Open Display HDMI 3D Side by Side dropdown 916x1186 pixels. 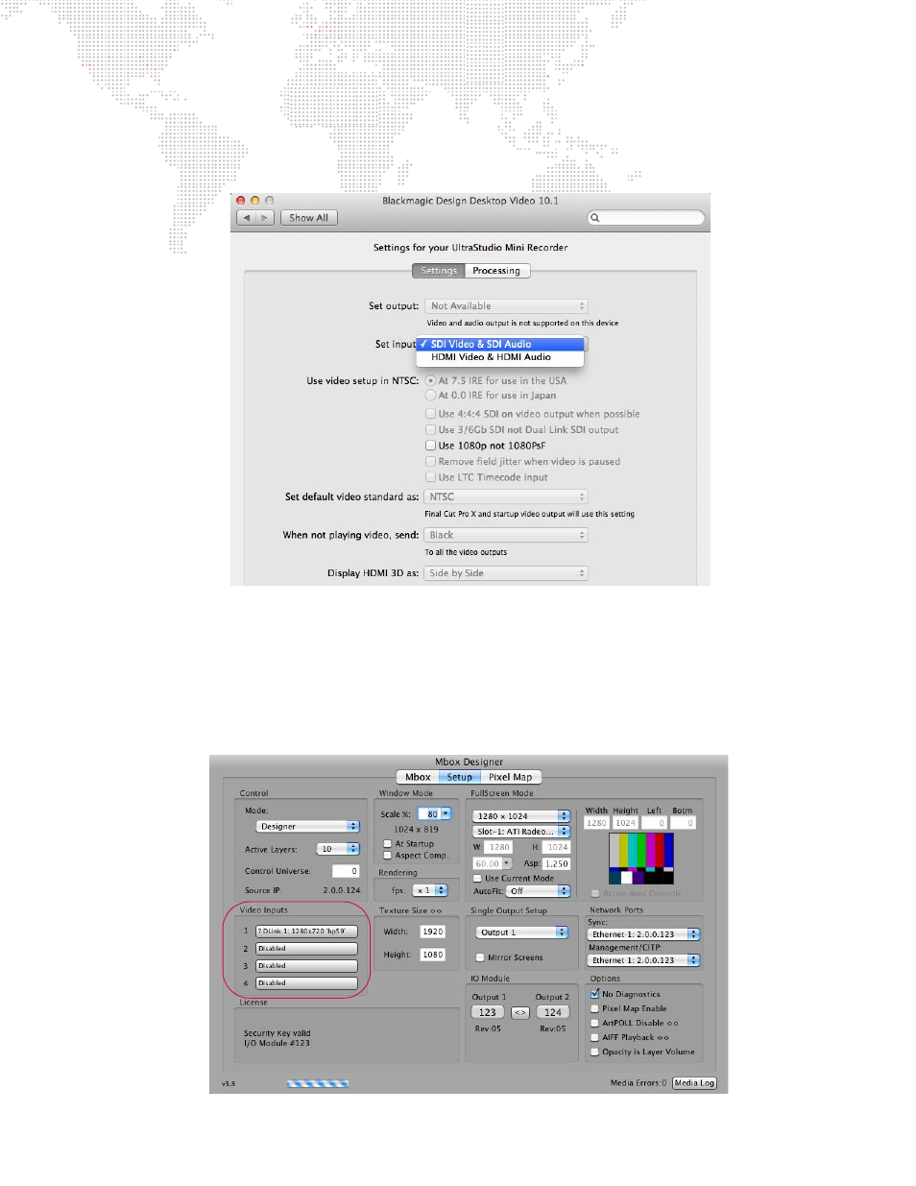(506, 573)
